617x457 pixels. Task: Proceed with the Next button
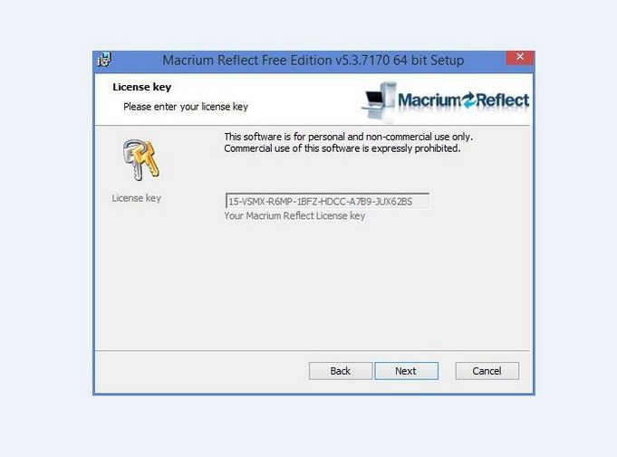(406, 371)
